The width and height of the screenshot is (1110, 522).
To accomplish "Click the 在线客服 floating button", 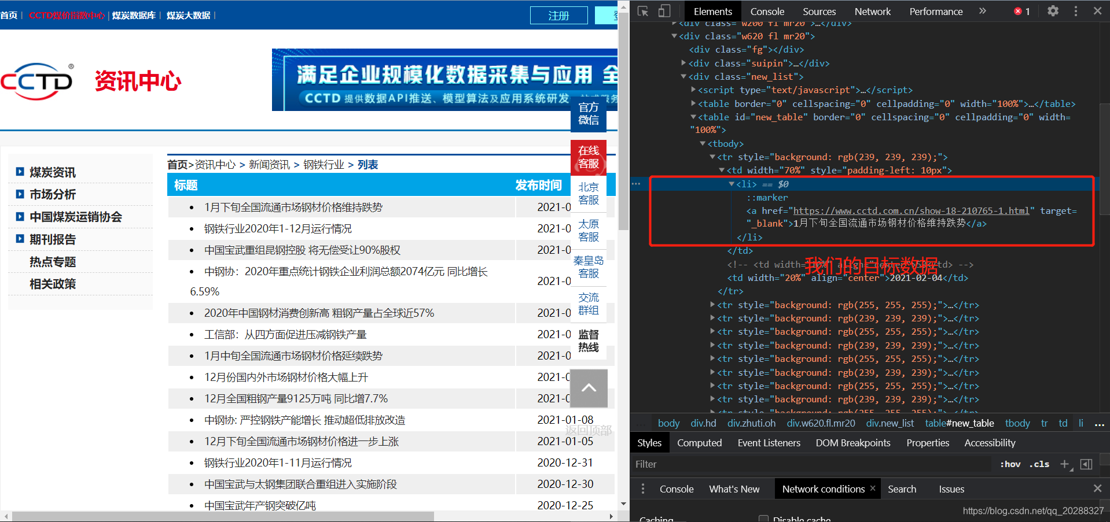I will [589, 157].
